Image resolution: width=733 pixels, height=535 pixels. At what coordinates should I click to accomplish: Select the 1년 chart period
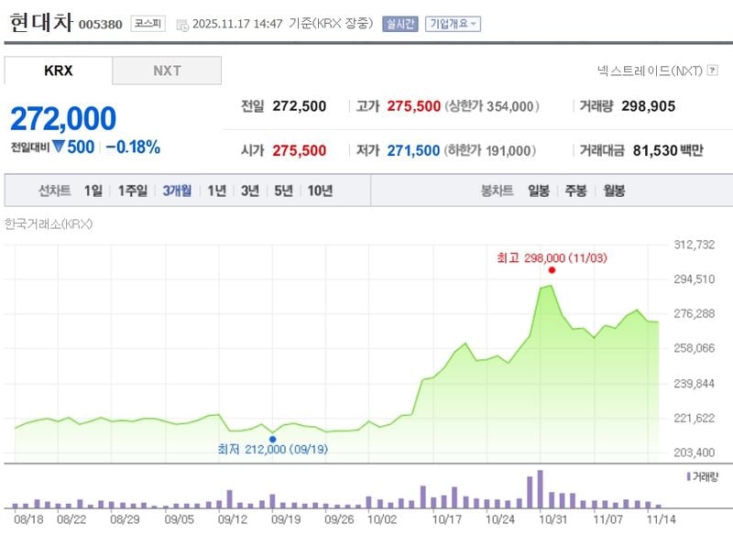click(x=216, y=189)
